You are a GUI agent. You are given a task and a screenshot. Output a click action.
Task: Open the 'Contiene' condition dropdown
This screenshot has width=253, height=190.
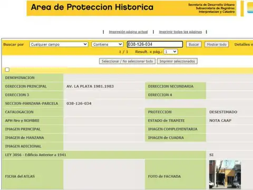point(107,44)
